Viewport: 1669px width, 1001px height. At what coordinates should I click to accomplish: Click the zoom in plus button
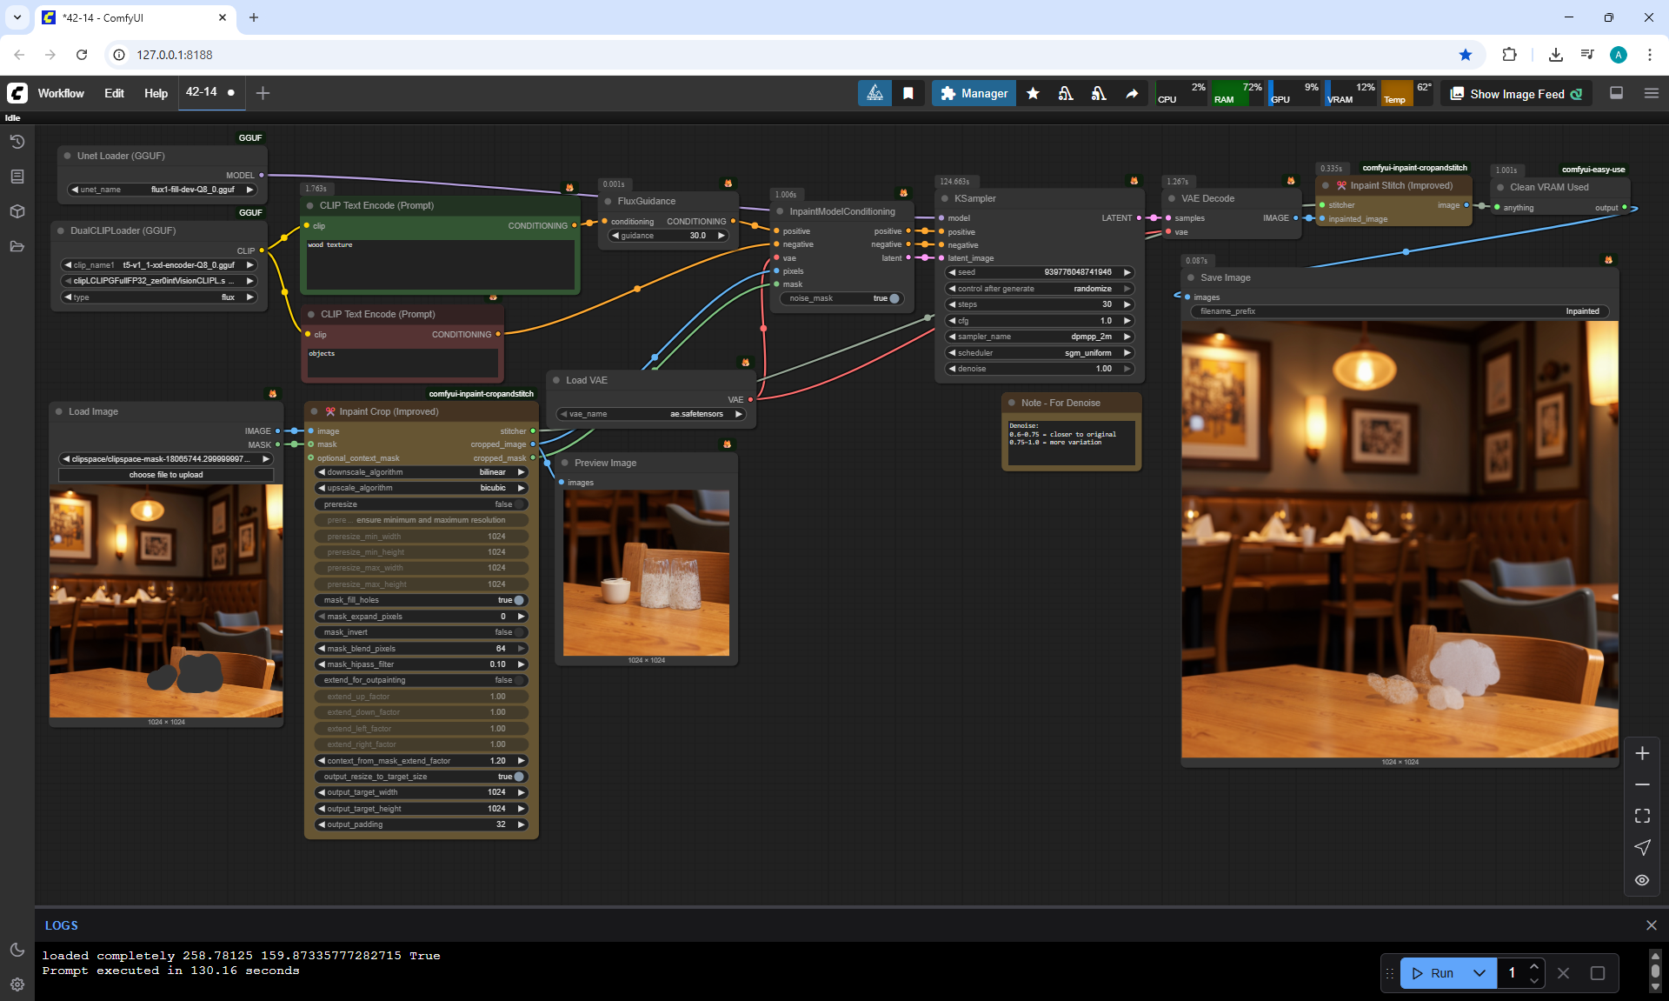pyautogui.click(x=1642, y=753)
